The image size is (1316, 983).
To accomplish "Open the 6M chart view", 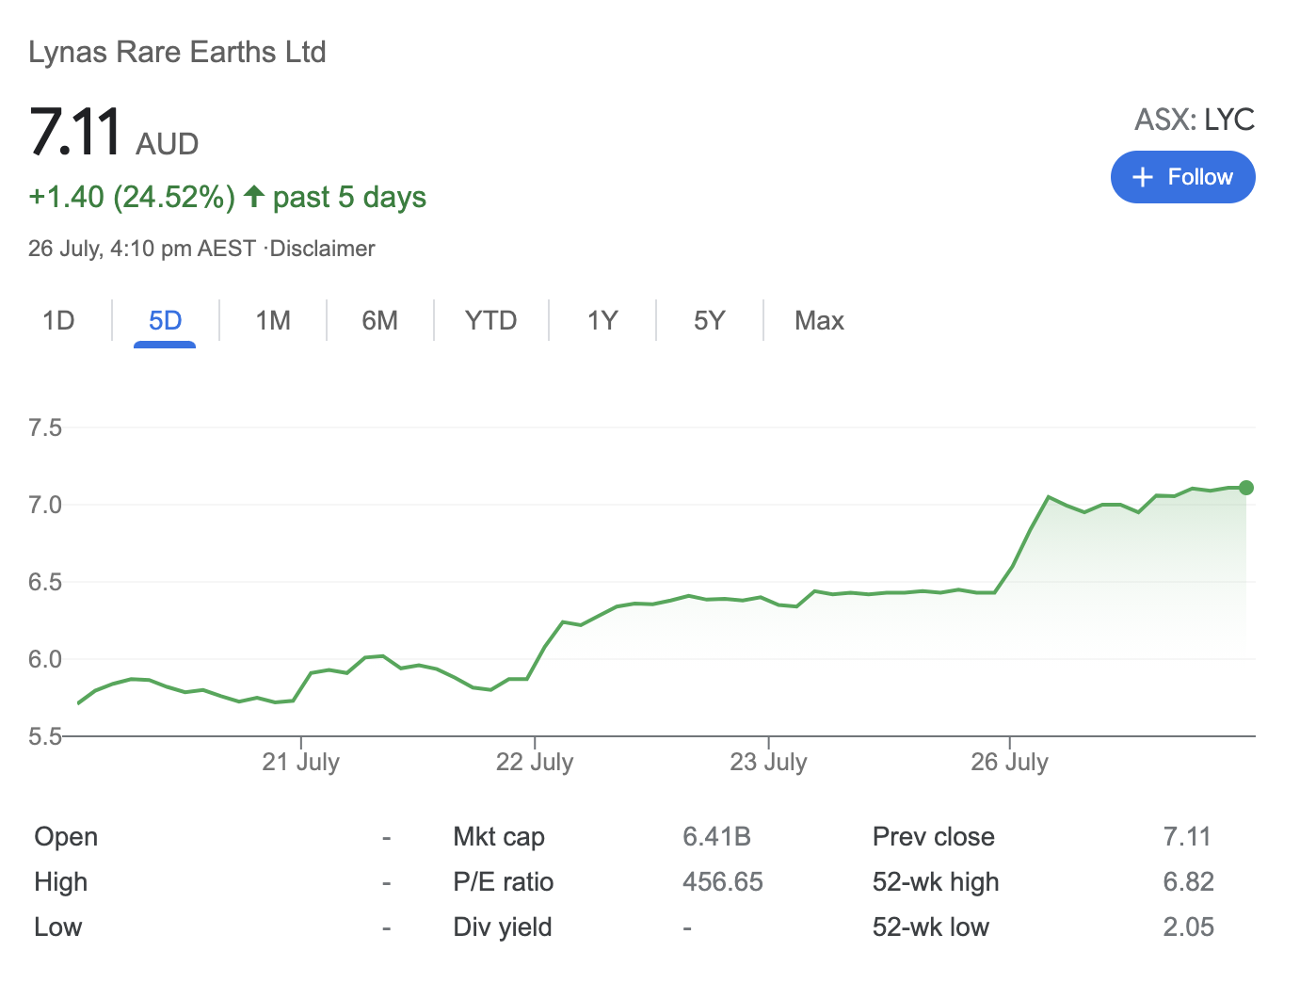I will (x=379, y=321).
